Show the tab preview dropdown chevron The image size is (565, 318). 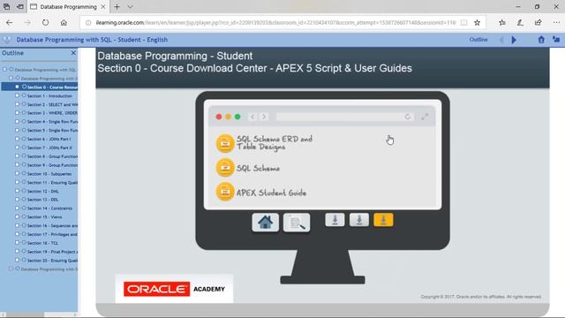pos(130,6)
